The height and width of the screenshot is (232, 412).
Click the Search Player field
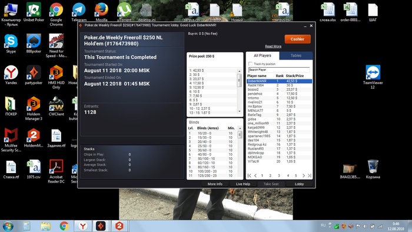pos(279,70)
